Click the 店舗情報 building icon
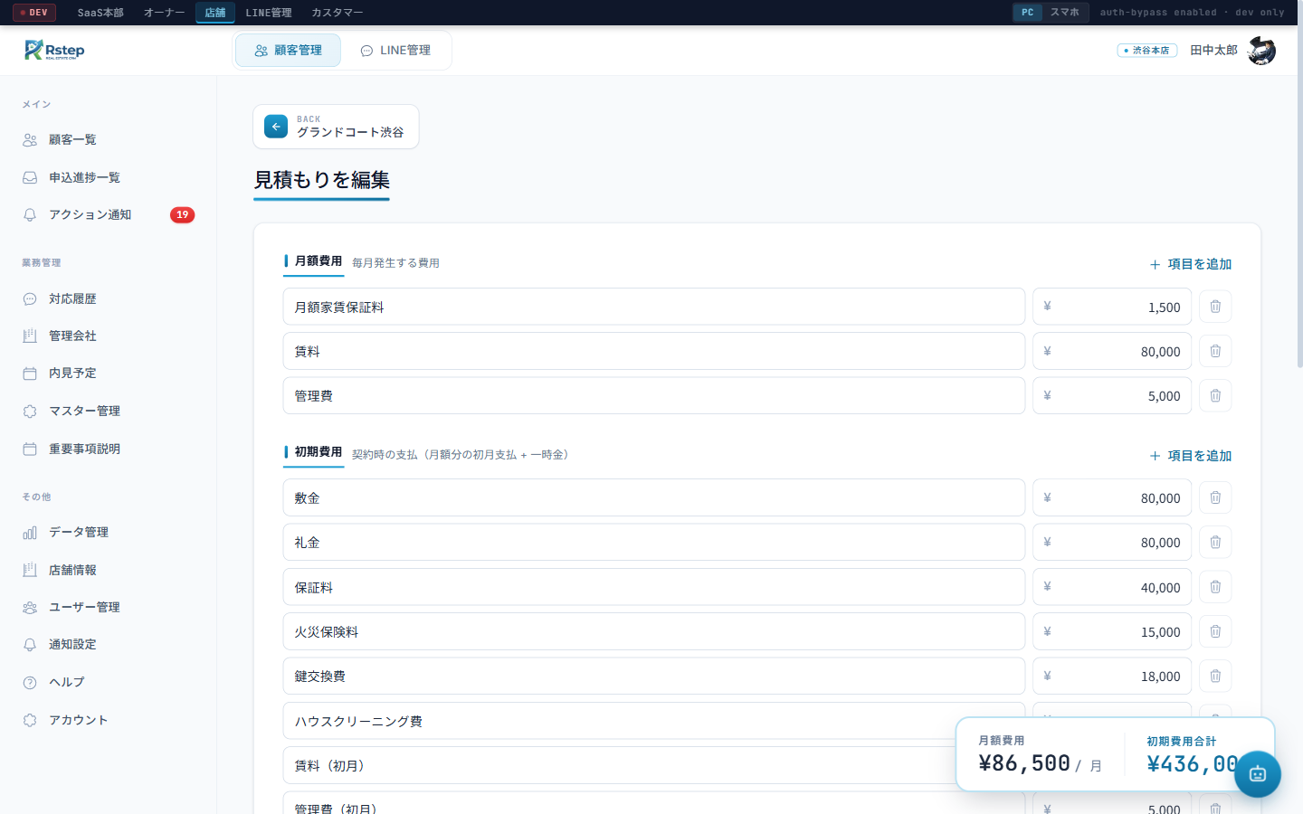Screen dimensions: 1303x814 click(30, 570)
